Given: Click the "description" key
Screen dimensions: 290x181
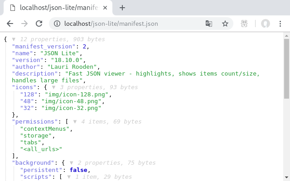Looking at the screenshot, I should (x=35, y=74).
